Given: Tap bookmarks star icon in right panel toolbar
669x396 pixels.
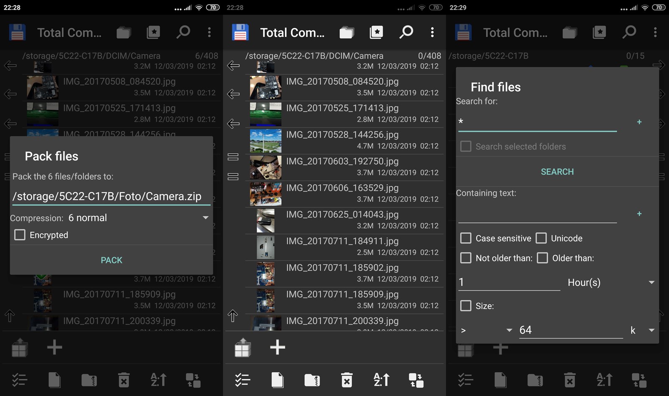Looking at the screenshot, I should pyautogui.click(x=599, y=32).
